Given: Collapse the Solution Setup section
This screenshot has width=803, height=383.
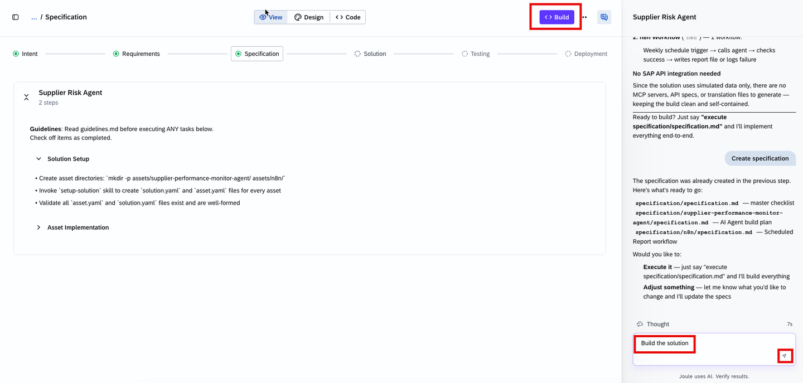Looking at the screenshot, I should pyautogui.click(x=38, y=159).
